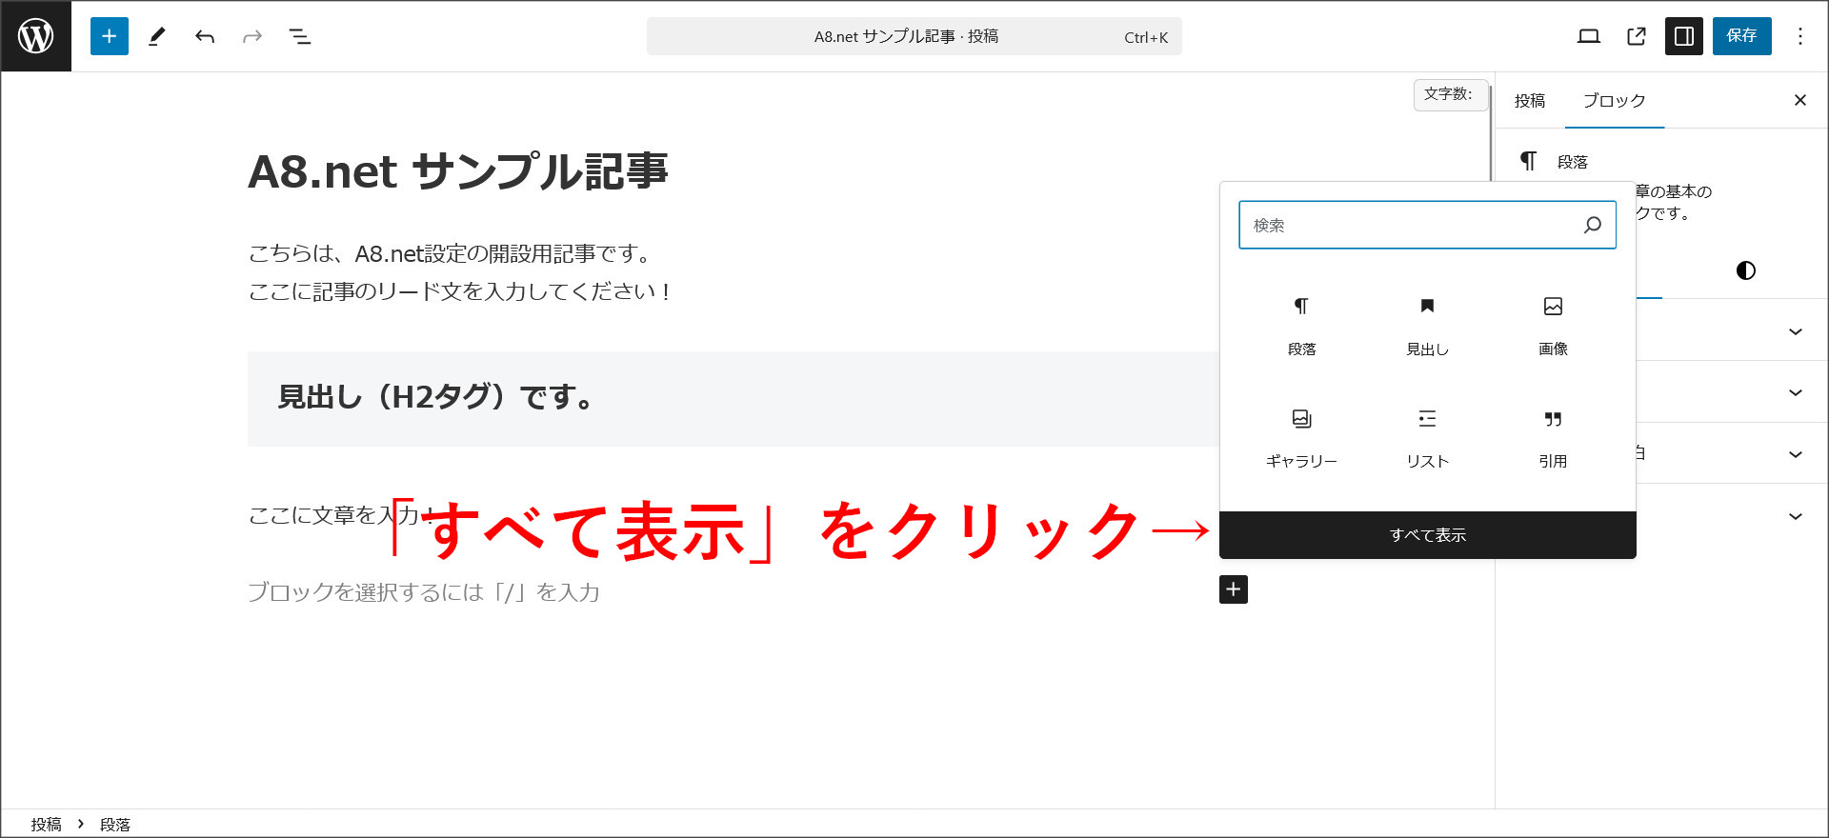This screenshot has width=1829, height=838.
Task: Expand the third sidebar panel chevron
Action: point(1796,454)
